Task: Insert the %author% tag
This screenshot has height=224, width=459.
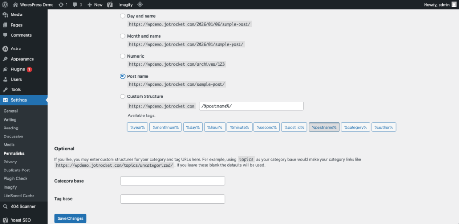Action: click(x=384, y=127)
